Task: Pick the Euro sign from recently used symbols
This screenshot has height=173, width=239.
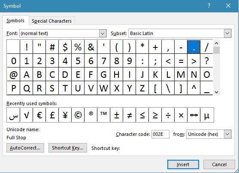Action: pos(39,115)
